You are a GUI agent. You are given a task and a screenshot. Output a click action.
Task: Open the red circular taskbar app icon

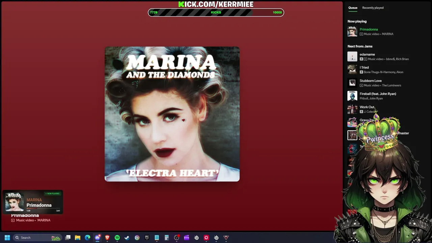point(206,238)
